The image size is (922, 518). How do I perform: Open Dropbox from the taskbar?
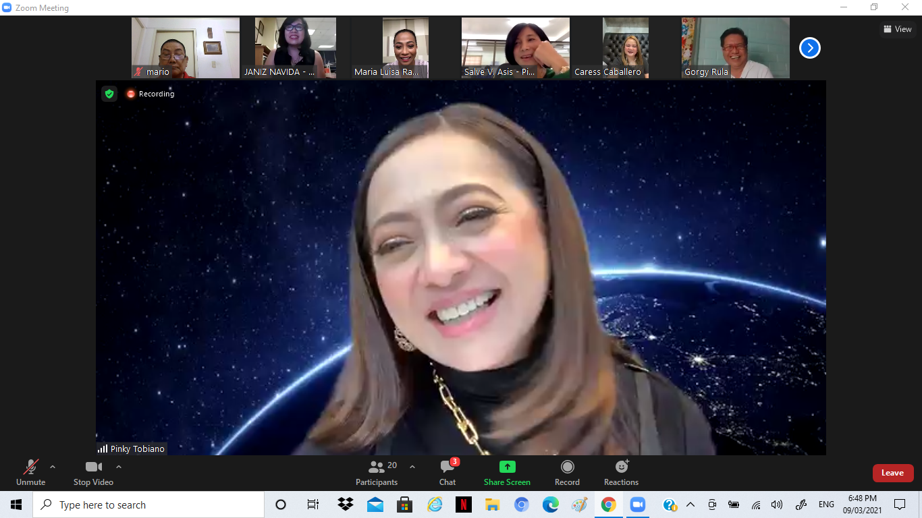click(346, 505)
